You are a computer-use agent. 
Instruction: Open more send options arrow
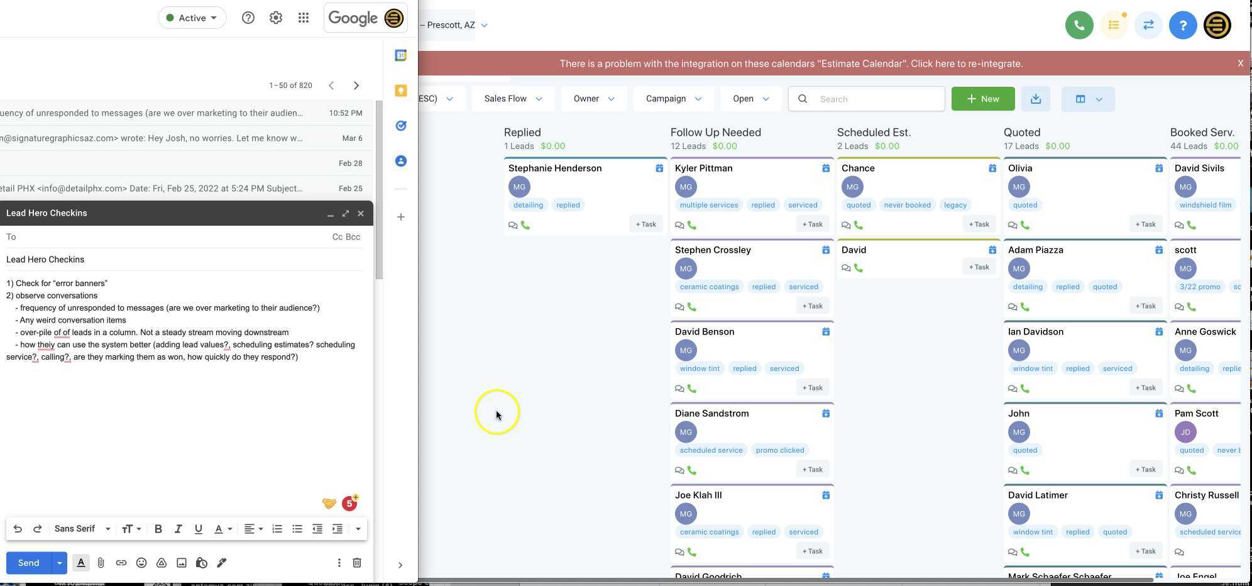59,563
